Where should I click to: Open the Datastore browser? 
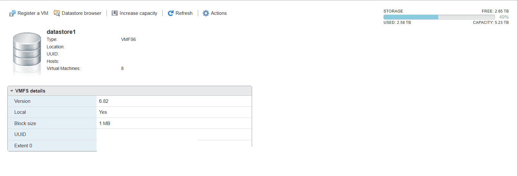pos(77,13)
